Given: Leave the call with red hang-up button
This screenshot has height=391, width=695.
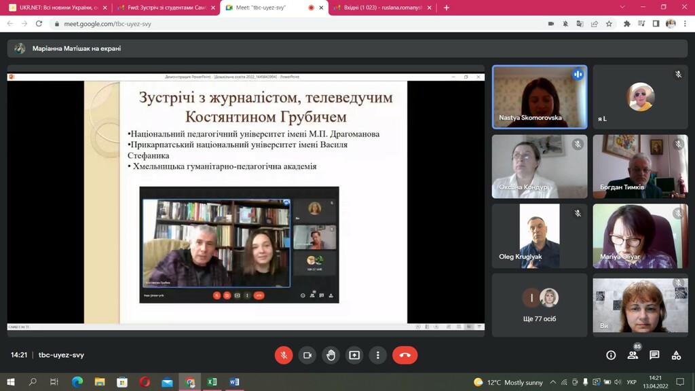Looking at the screenshot, I should (405, 355).
